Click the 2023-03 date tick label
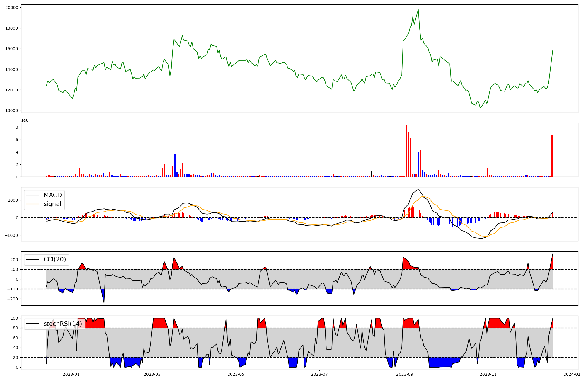The height and width of the screenshot is (381, 586). (152, 374)
